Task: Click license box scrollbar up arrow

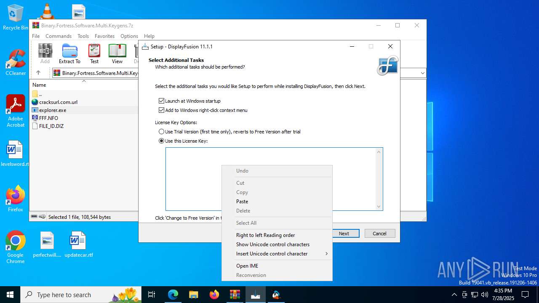Action: (x=379, y=152)
